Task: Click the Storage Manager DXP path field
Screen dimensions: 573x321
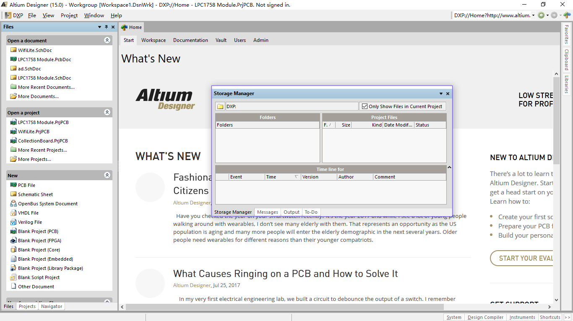Action: [x=292, y=106]
